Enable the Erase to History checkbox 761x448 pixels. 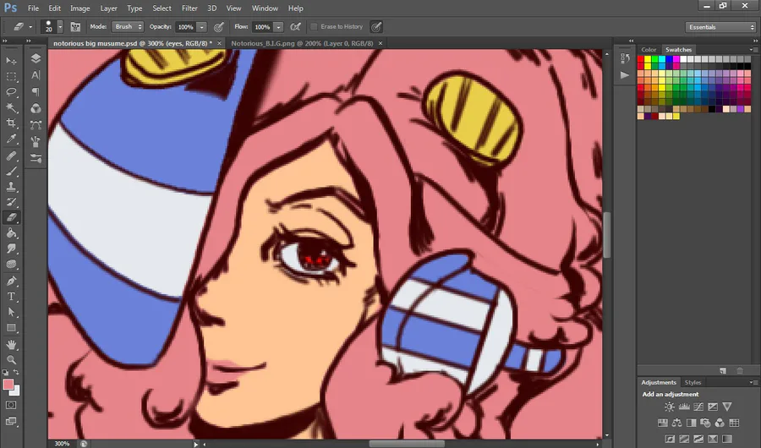tap(314, 27)
